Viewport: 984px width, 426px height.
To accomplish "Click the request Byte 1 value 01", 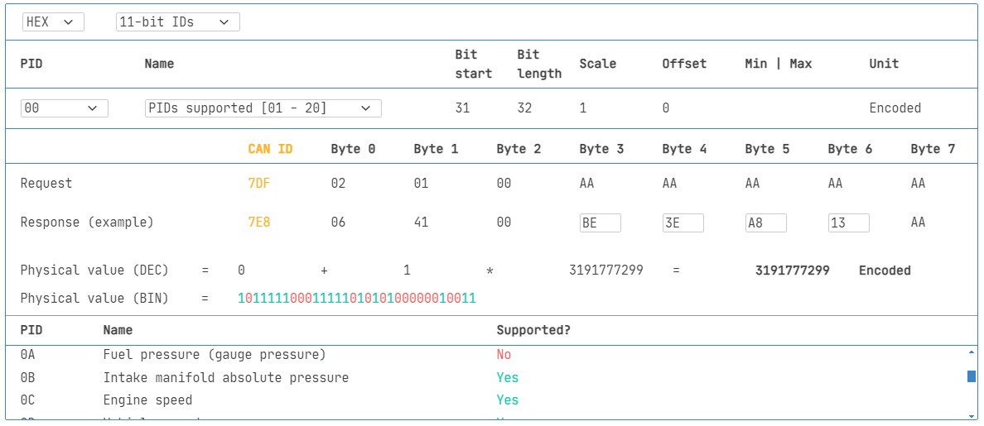I will coord(421,184).
